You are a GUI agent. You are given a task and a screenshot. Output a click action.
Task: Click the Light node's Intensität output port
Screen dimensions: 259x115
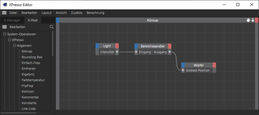click(x=117, y=52)
